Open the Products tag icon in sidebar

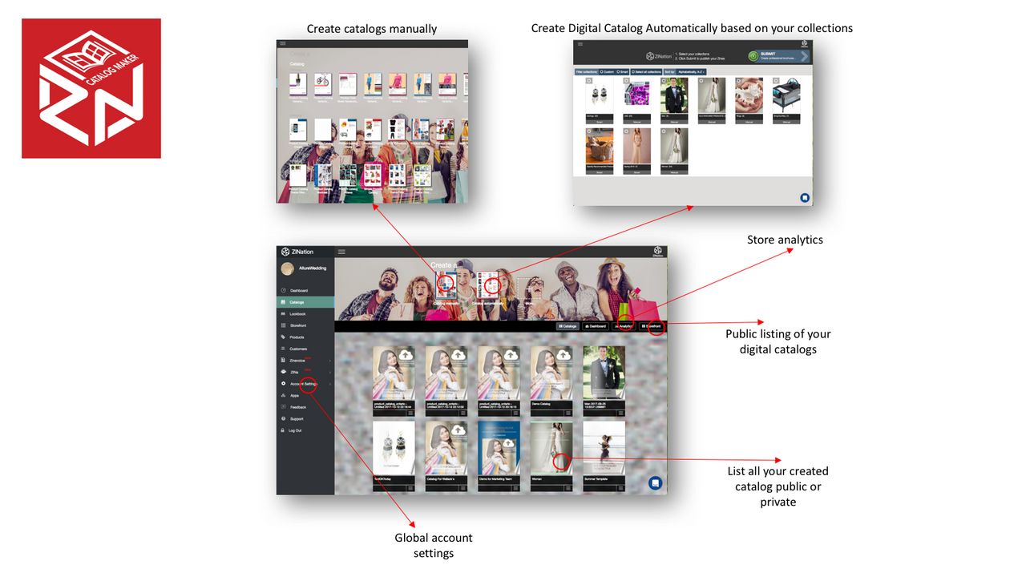tap(283, 337)
